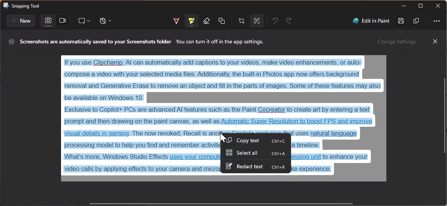Select the Eraser tool

pyautogui.click(x=207, y=21)
